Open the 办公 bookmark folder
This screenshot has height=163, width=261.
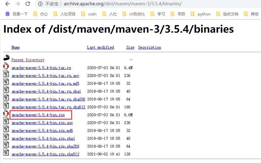(41, 14)
